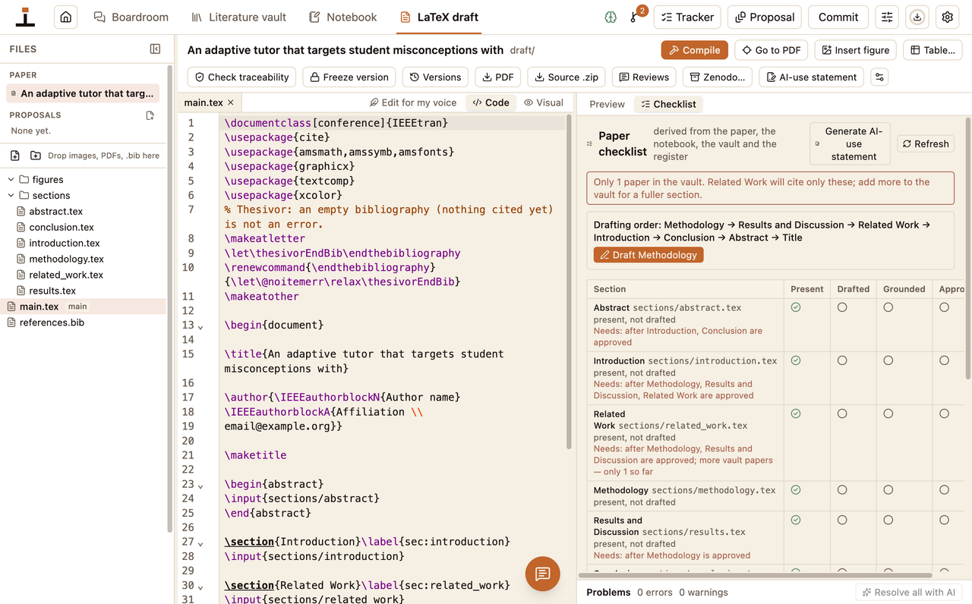The width and height of the screenshot is (972, 604).
Task: Collapse the sections folder
Action: pos(11,196)
